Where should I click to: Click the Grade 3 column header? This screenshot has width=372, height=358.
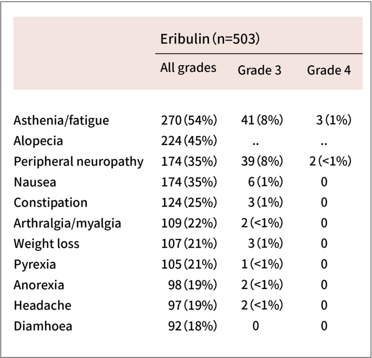coord(259,70)
